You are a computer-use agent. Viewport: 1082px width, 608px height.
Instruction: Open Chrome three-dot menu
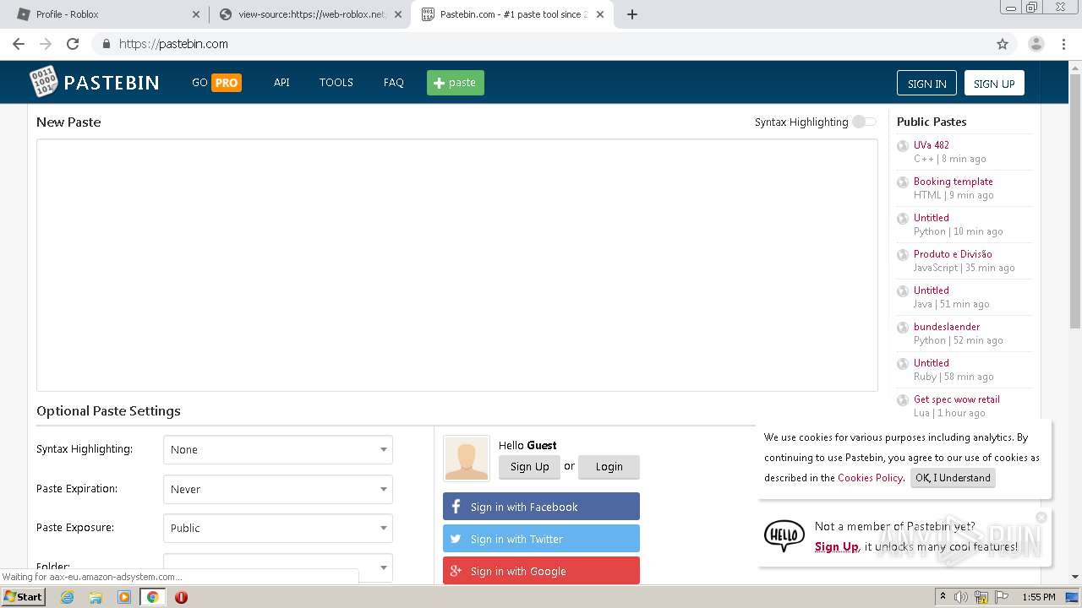point(1063,44)
